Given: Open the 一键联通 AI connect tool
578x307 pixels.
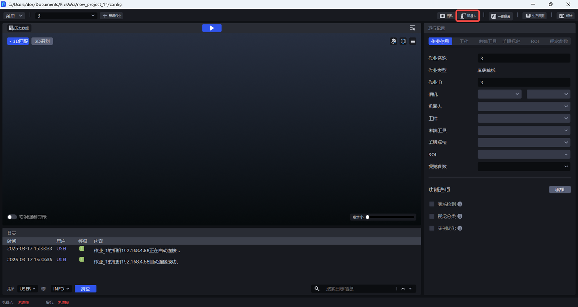Looking at the screenshot, I should [x=500, y=16].
